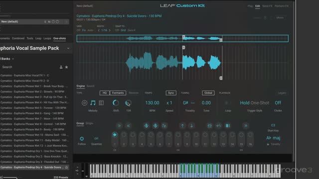
Task: Increase grid width with right chevron
Action: [110, 30]
